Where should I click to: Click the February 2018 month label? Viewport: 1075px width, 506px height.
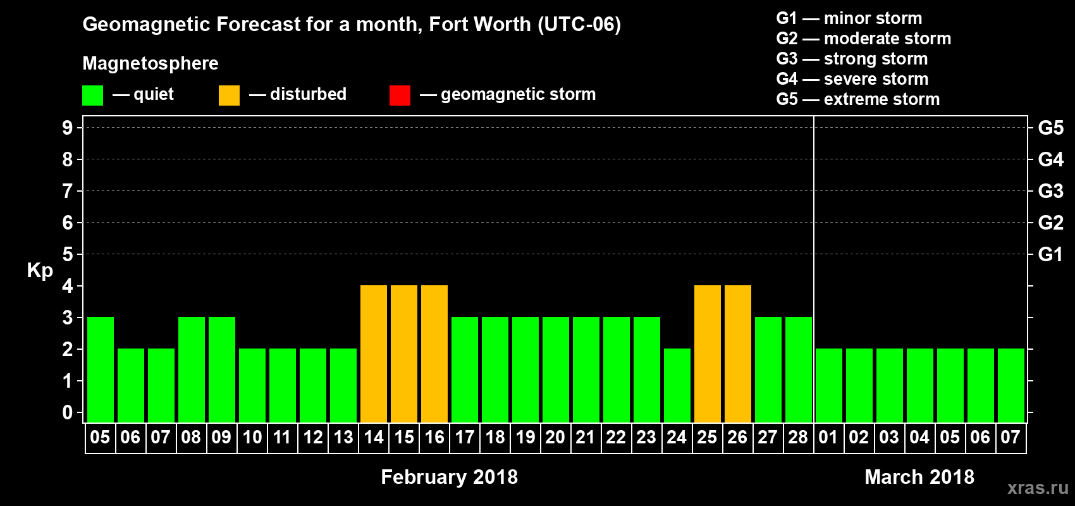click(449, 477)
